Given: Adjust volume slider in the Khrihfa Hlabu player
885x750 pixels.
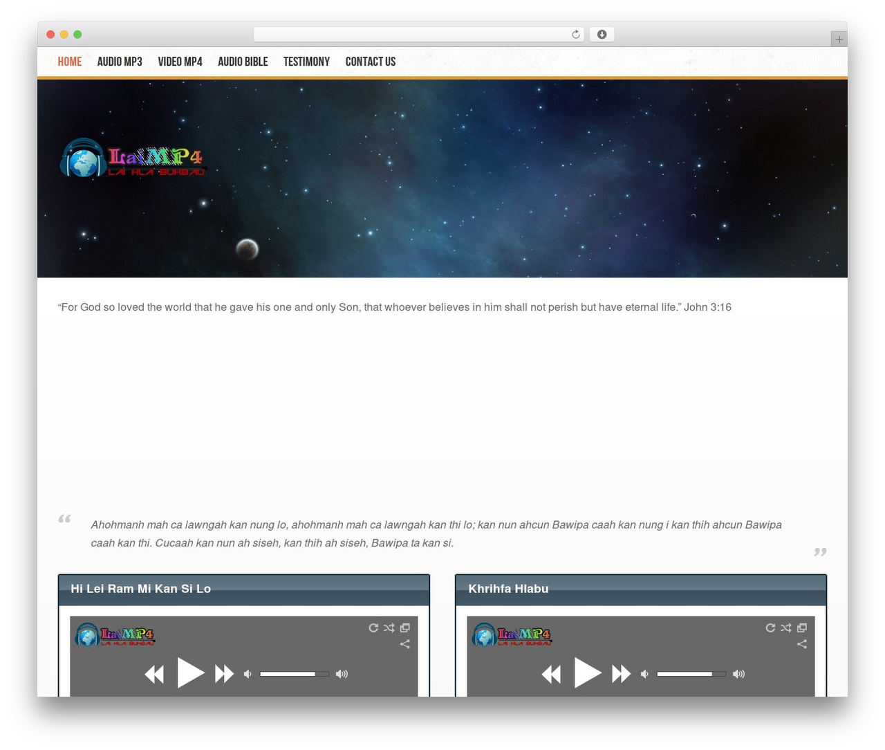Looking at the screenshot, I should pyautogui.click(x=691, y=674).
